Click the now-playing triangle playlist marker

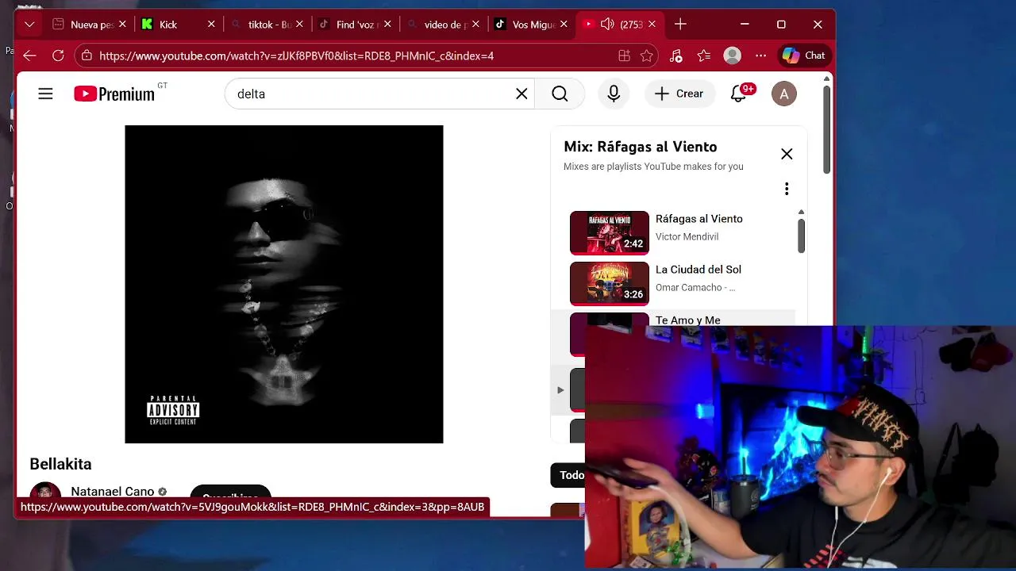560,390
